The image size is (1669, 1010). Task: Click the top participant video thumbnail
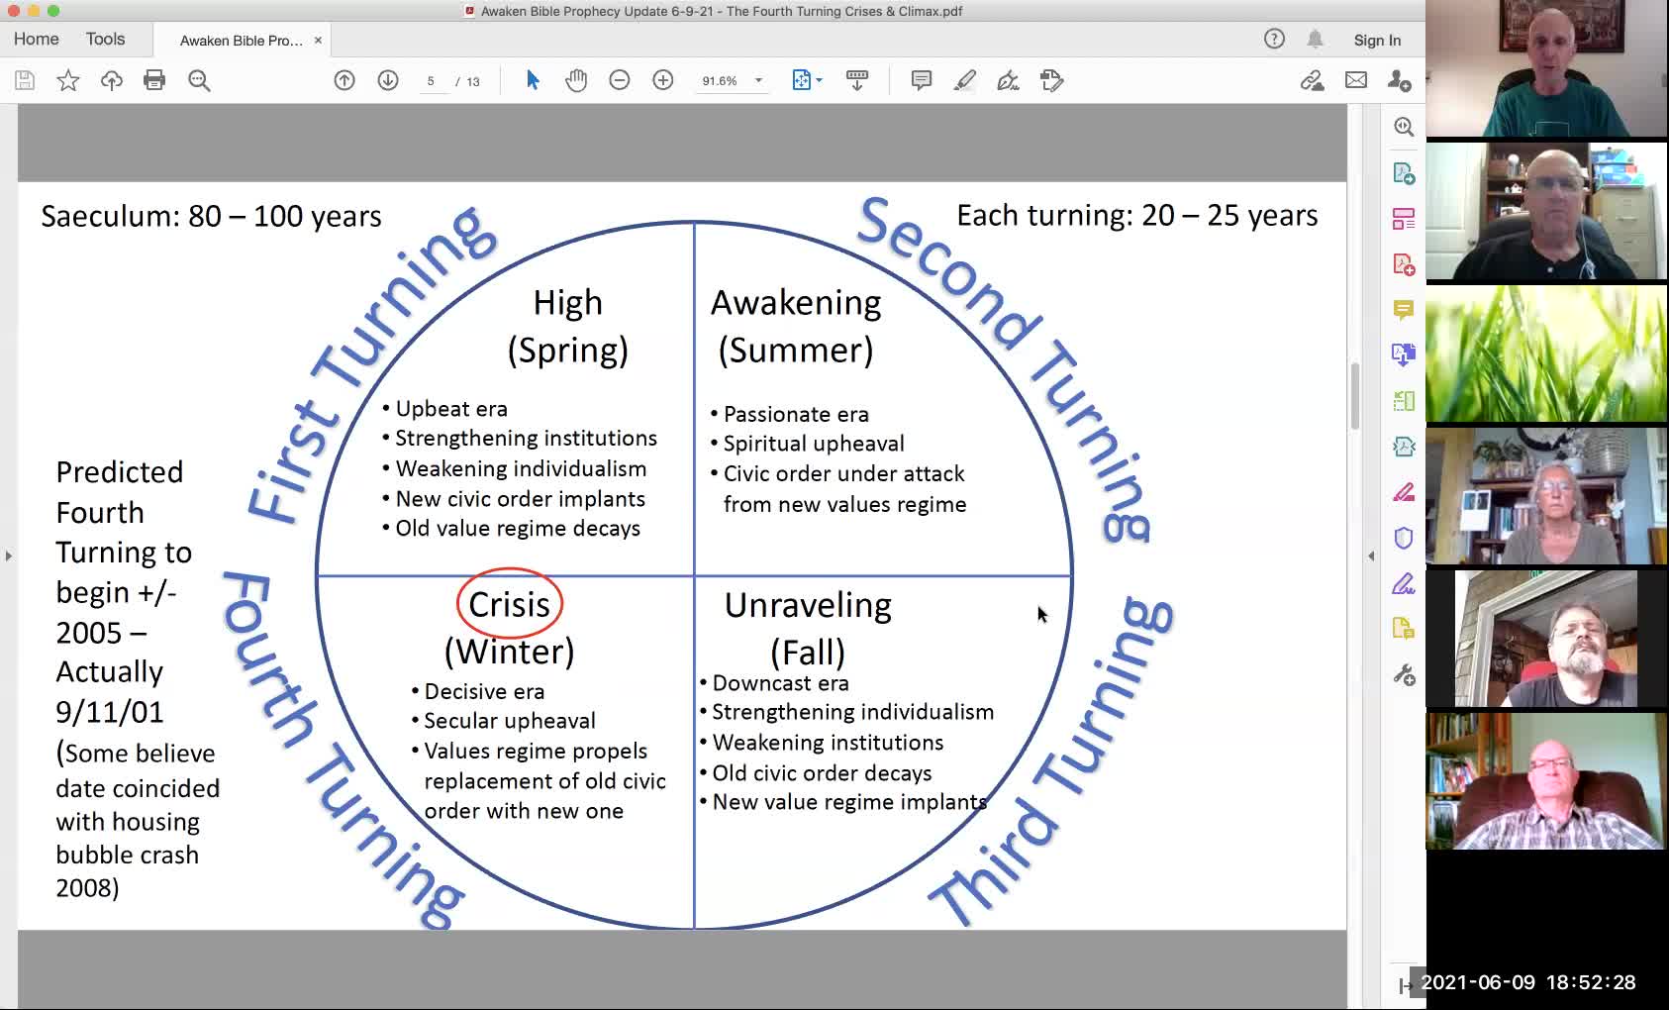[x=1547, y=68]
